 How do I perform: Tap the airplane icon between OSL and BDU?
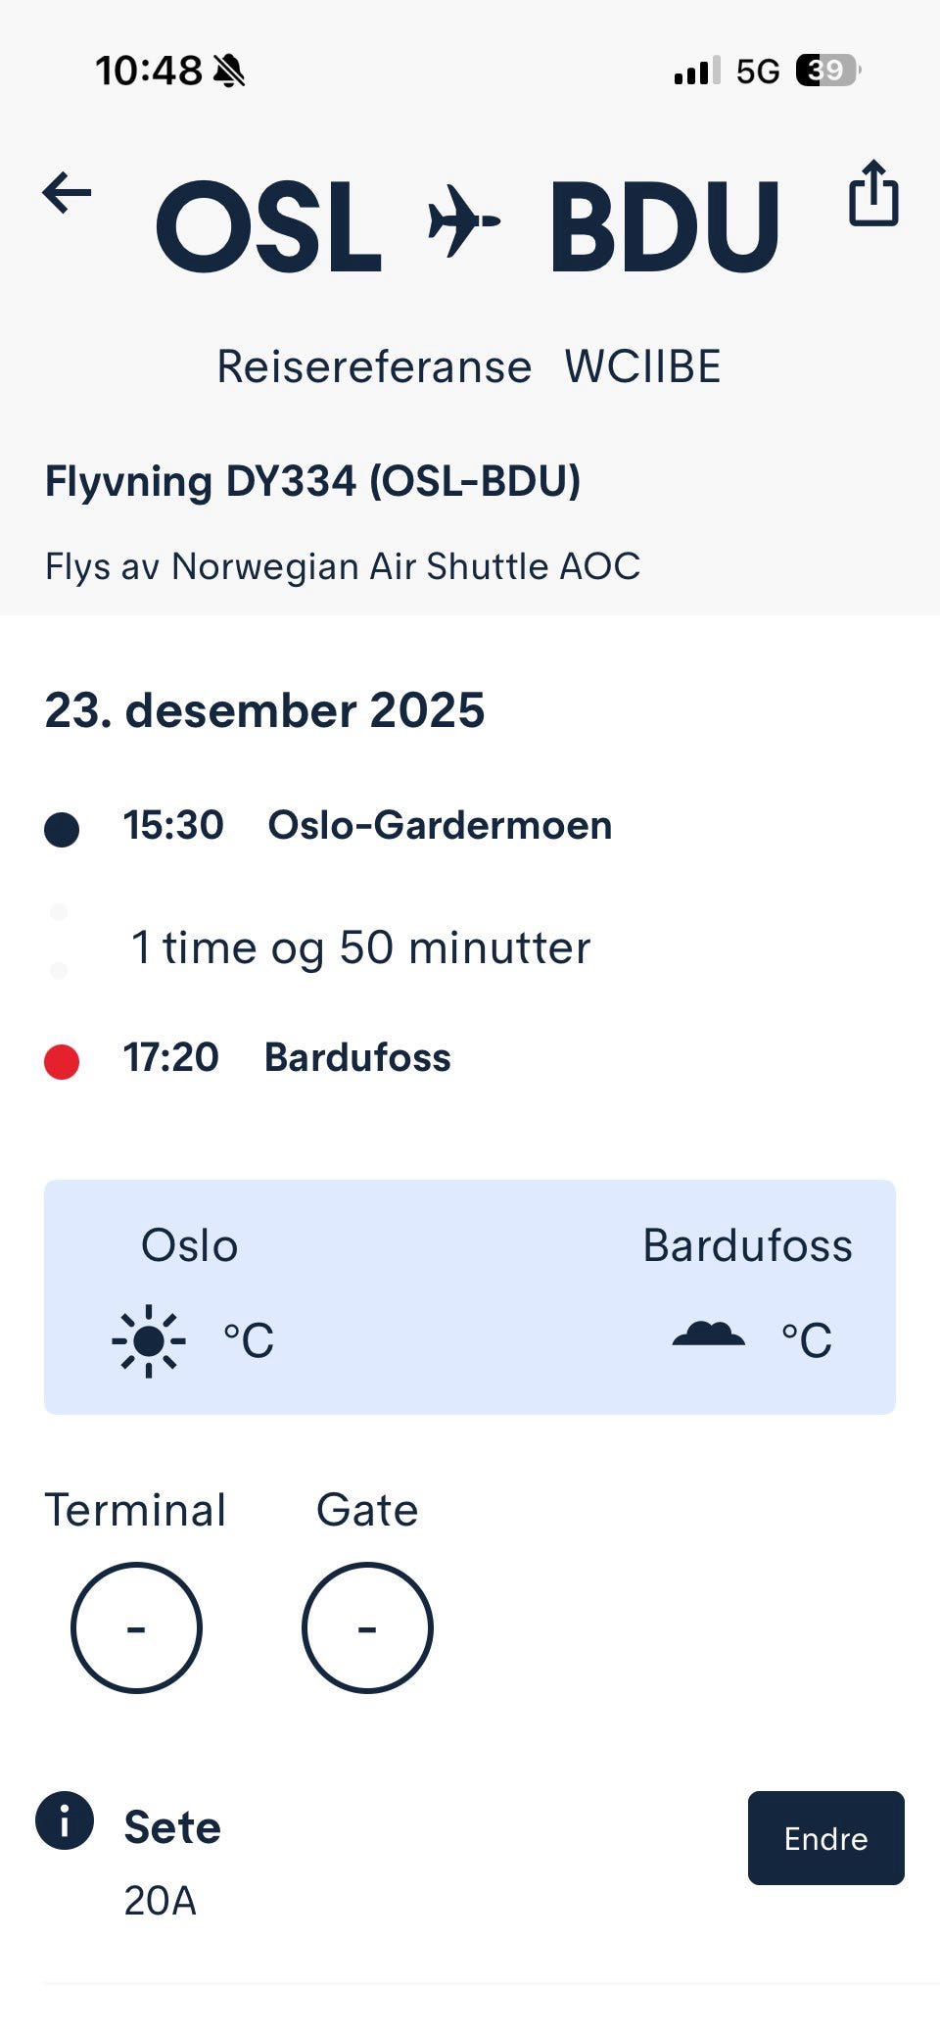click(x=463, y=221)
